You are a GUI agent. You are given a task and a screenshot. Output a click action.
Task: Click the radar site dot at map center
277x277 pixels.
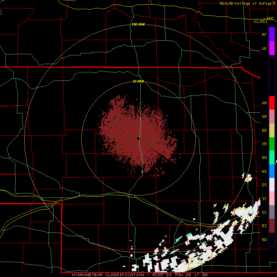tap(138, 139)
